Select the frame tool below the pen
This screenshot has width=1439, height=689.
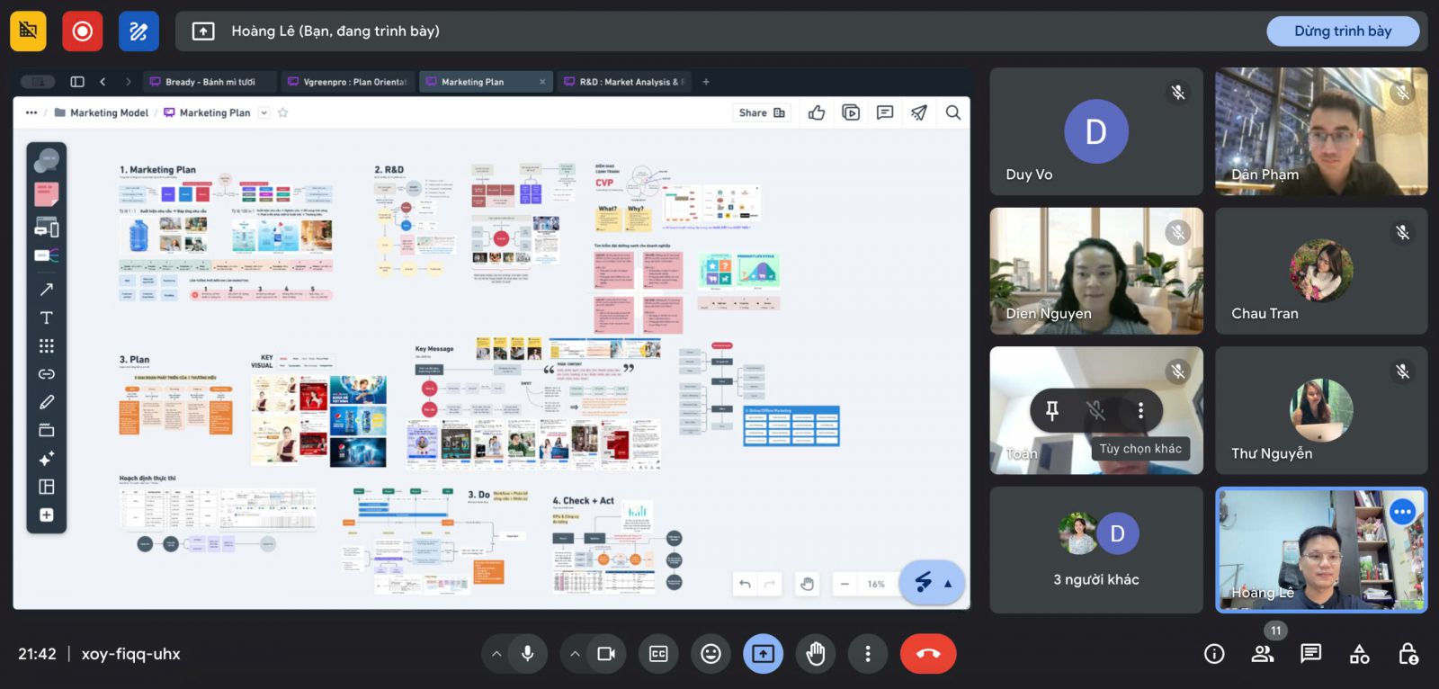[47, 430]
